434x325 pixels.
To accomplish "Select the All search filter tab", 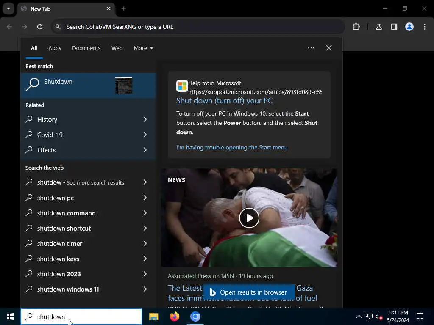I will point(34,48).
